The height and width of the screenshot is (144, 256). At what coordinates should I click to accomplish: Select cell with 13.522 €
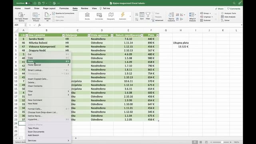pyautogui.click(x=181, y=47)
